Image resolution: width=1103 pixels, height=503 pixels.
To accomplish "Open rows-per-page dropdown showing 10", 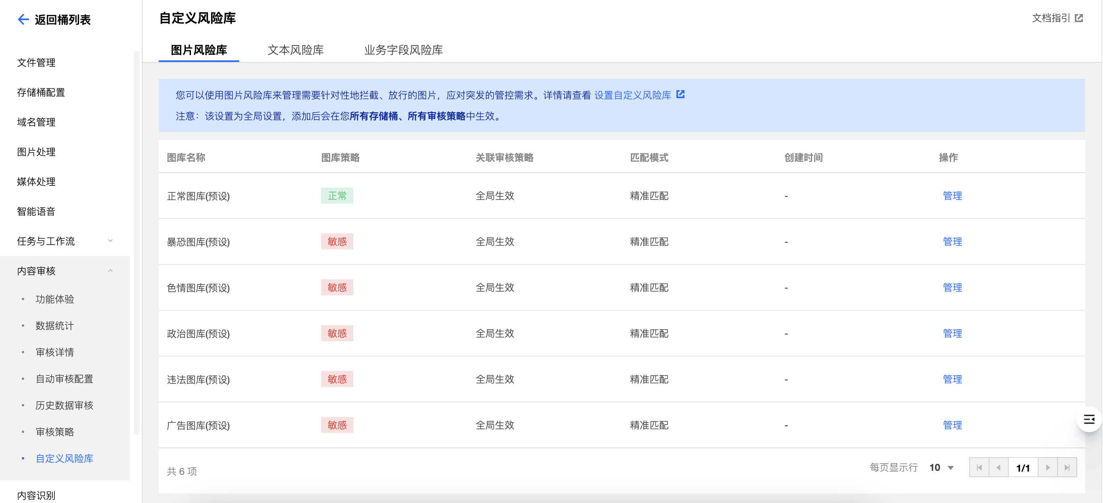I will coord(941,468).
